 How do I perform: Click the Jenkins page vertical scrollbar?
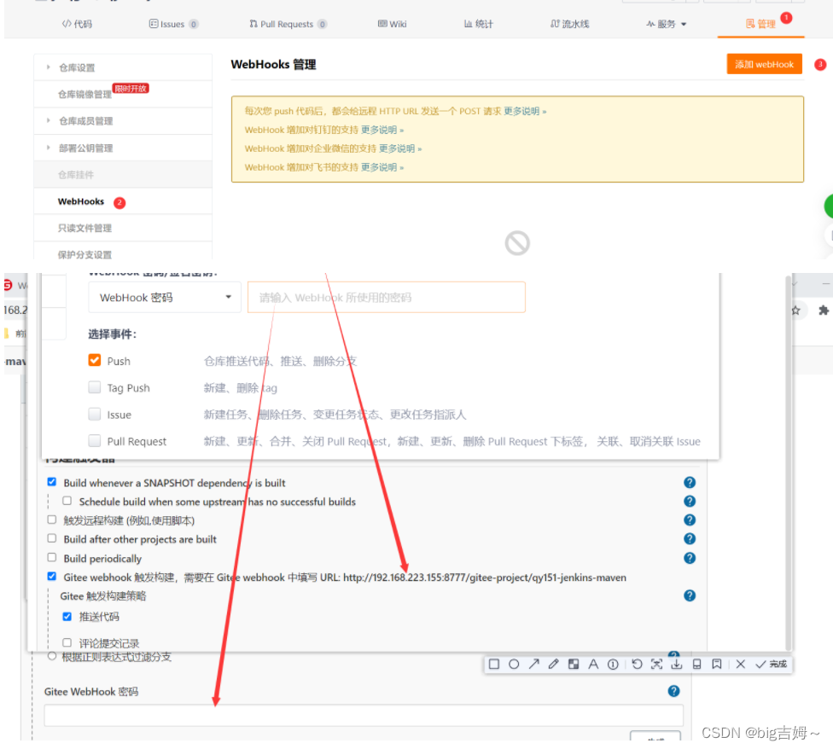(x=788, y=462)
